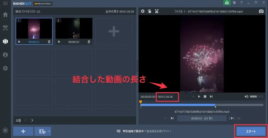The height and width of the screenshot is (138, 268).
Task: Select file 1 fireworks thumbnail
Action: [x=34, y=29]
